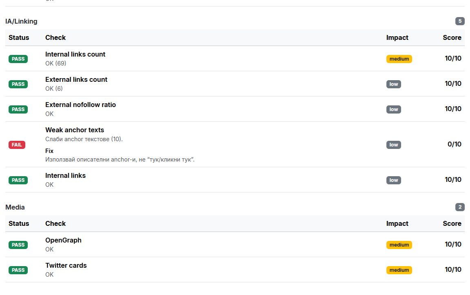Click the Fix label under Weak anchor texts
Screen dimensions: 470x295
point(49,151)
